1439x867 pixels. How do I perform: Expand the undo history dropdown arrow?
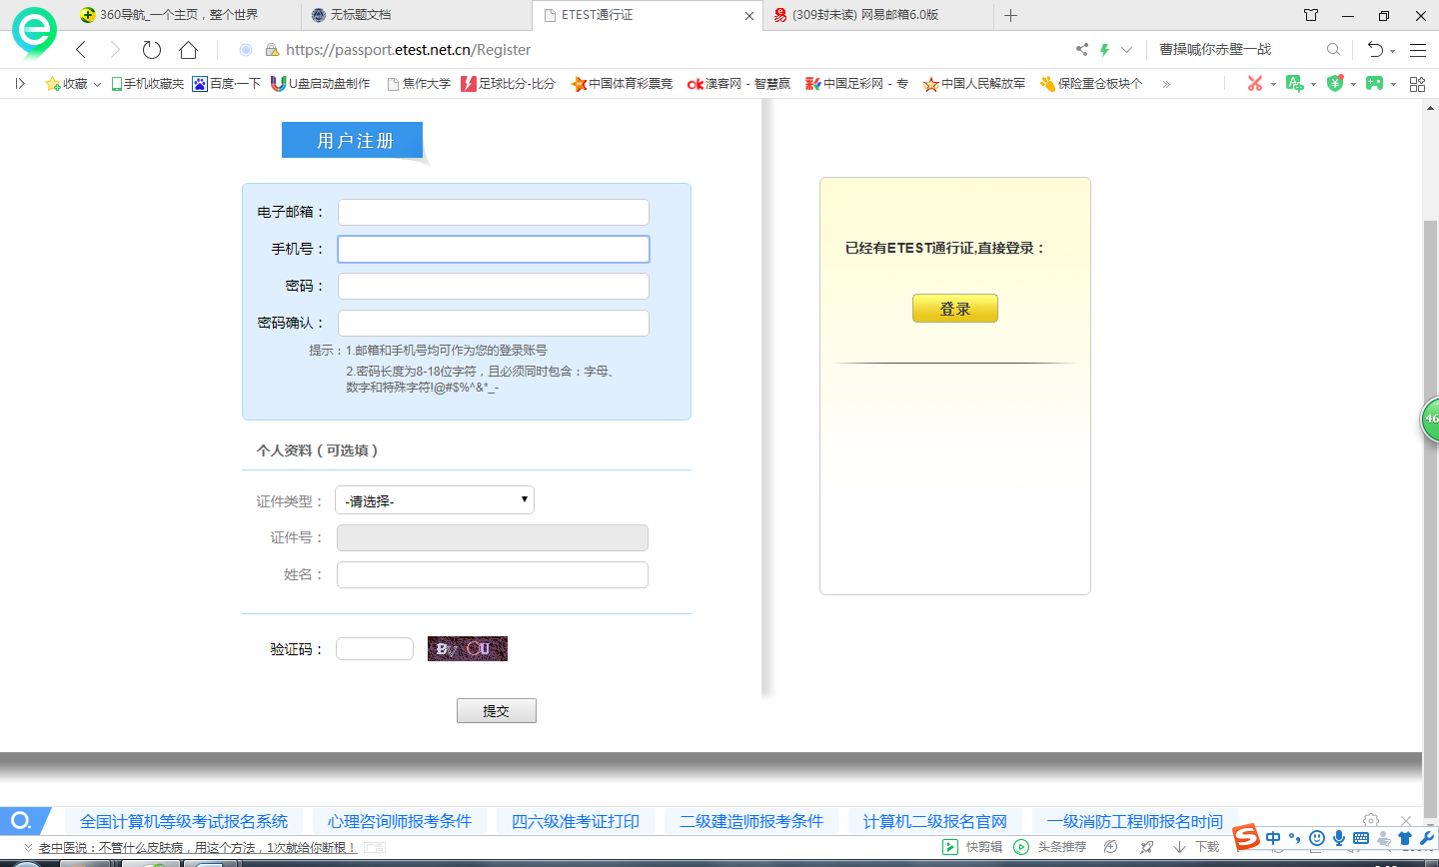(x=1392, y=51)
